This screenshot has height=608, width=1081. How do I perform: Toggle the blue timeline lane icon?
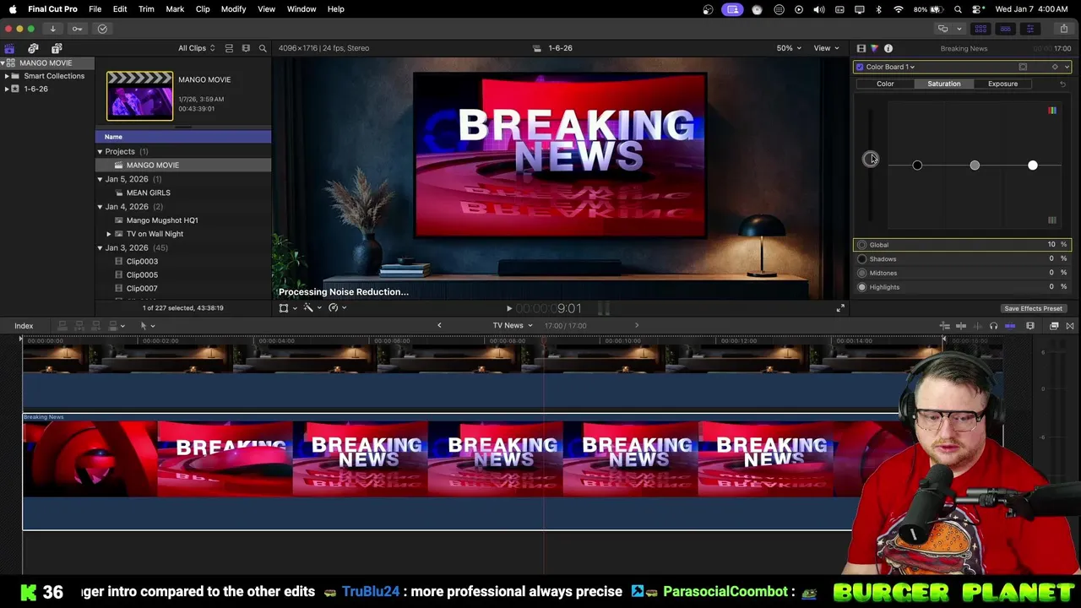tap(1010, 326)
